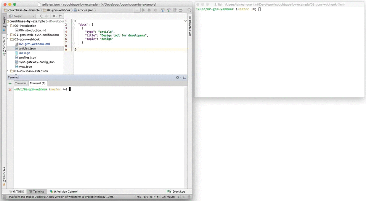Toggle the Favorites side panel
The height and width of the screenshot is (201, 366).
(x=4, y=176)
